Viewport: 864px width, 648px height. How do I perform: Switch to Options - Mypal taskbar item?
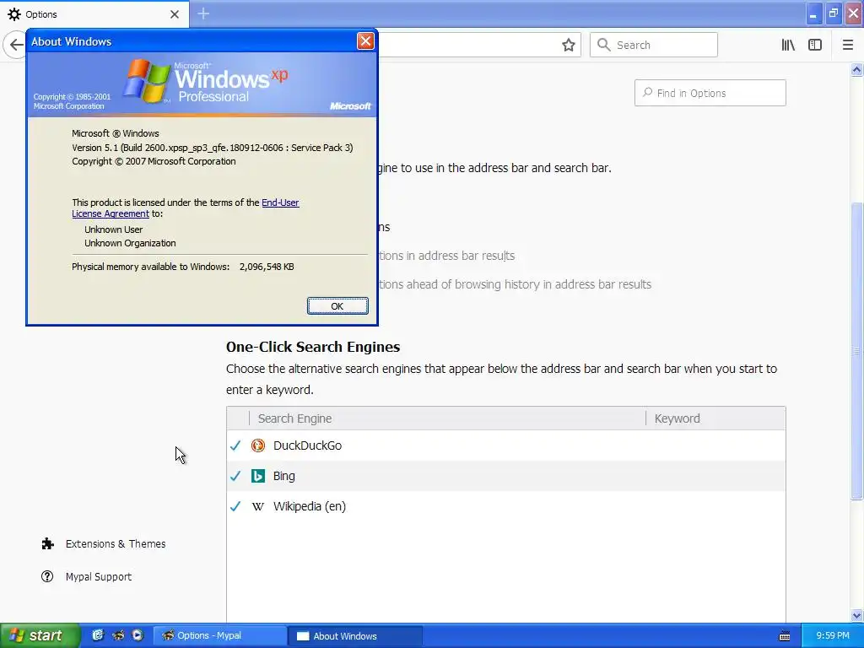[x=219, y=636]
